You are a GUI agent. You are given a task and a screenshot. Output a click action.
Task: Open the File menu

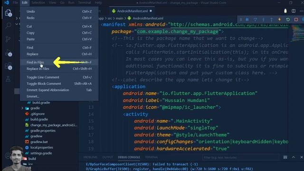(15, 2)
